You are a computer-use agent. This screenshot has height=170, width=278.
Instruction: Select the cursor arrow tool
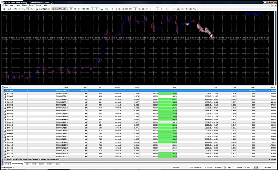tap(157, 9)
